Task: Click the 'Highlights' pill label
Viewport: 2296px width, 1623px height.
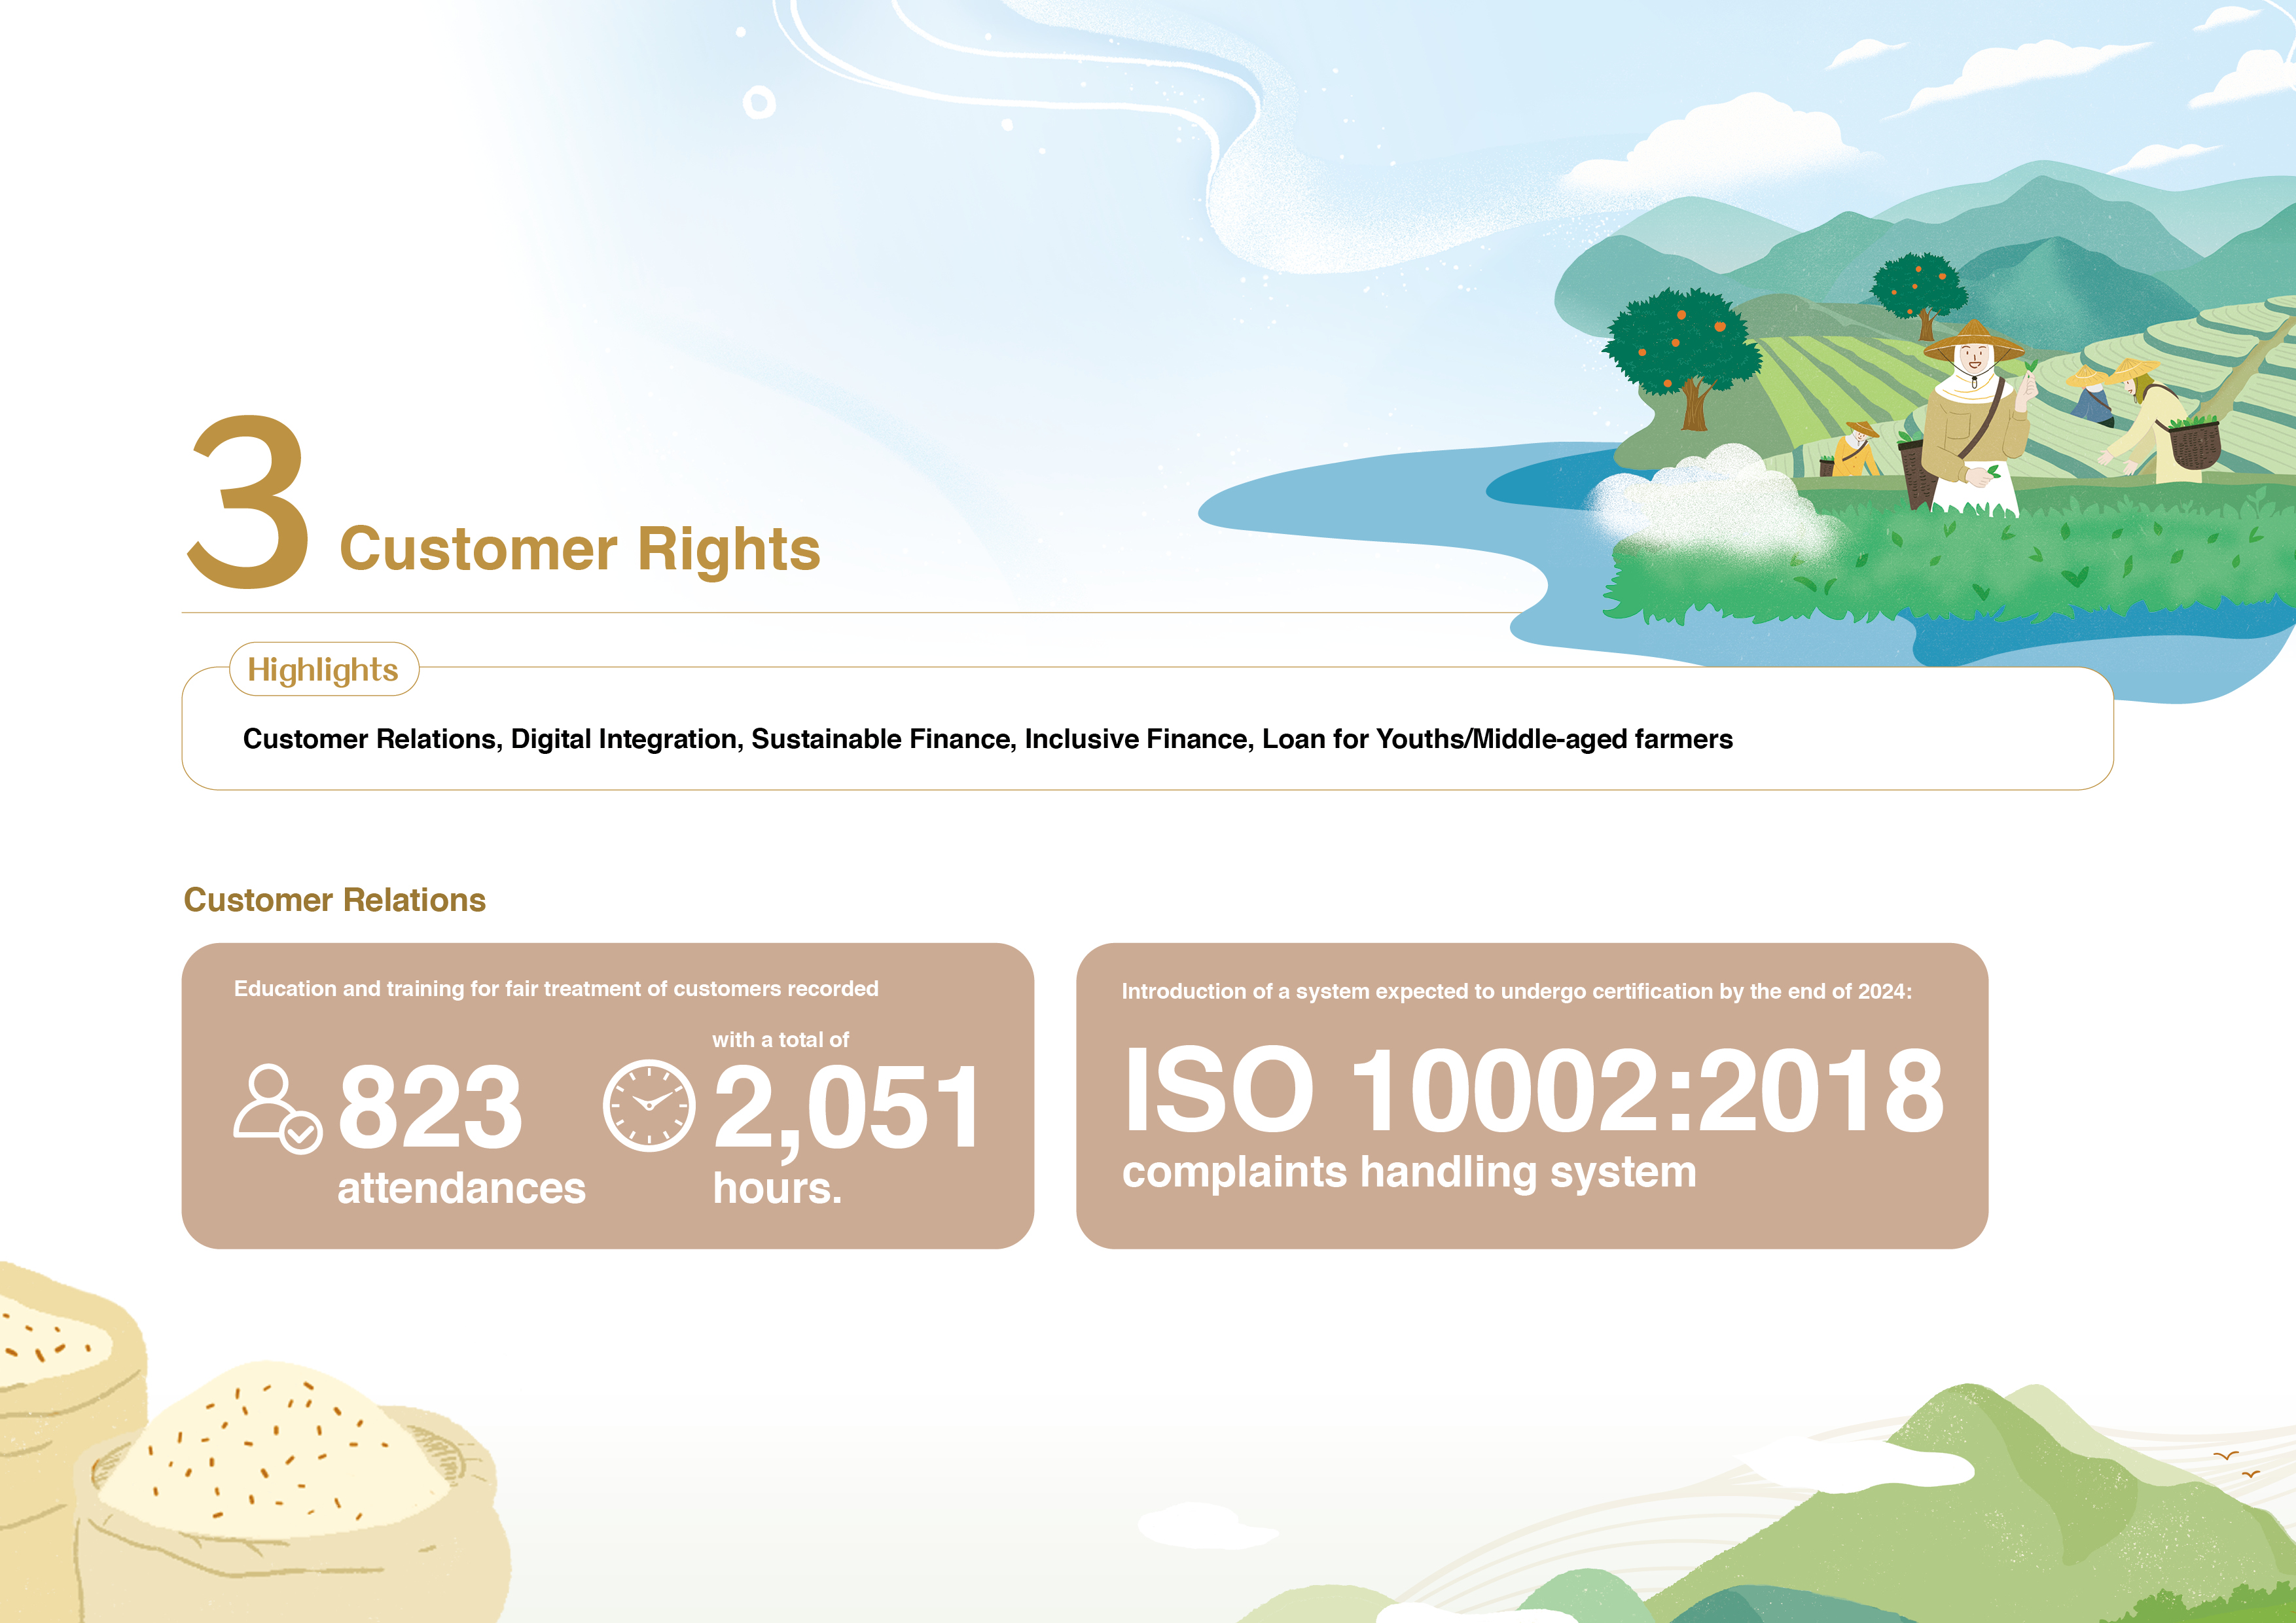Action: tap(324, 669)
